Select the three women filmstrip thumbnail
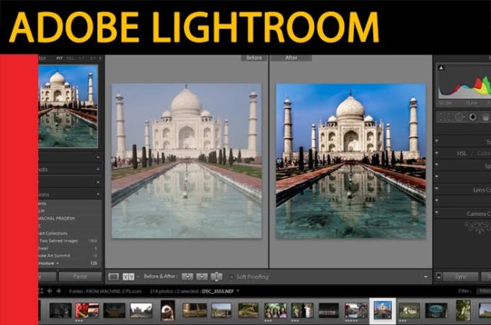This screenshot has height=325, width=491. [x=275, y=310]
